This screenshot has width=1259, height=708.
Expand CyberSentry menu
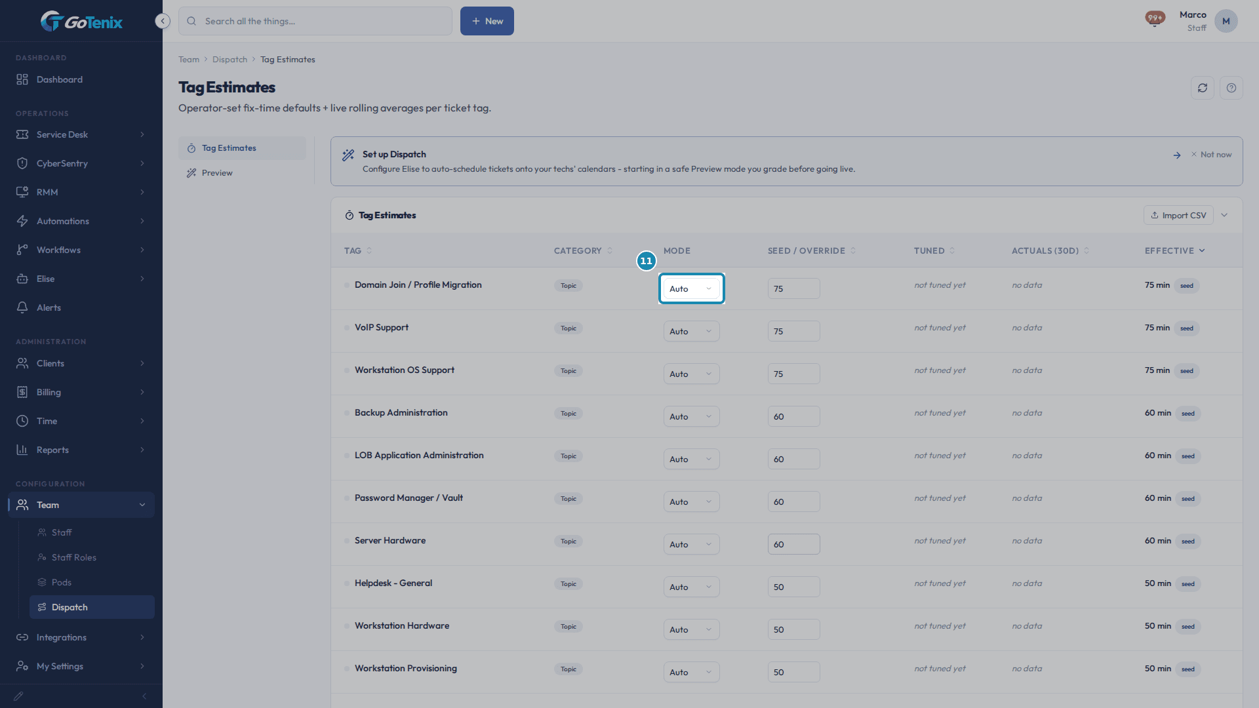click(x=81, y=163)
